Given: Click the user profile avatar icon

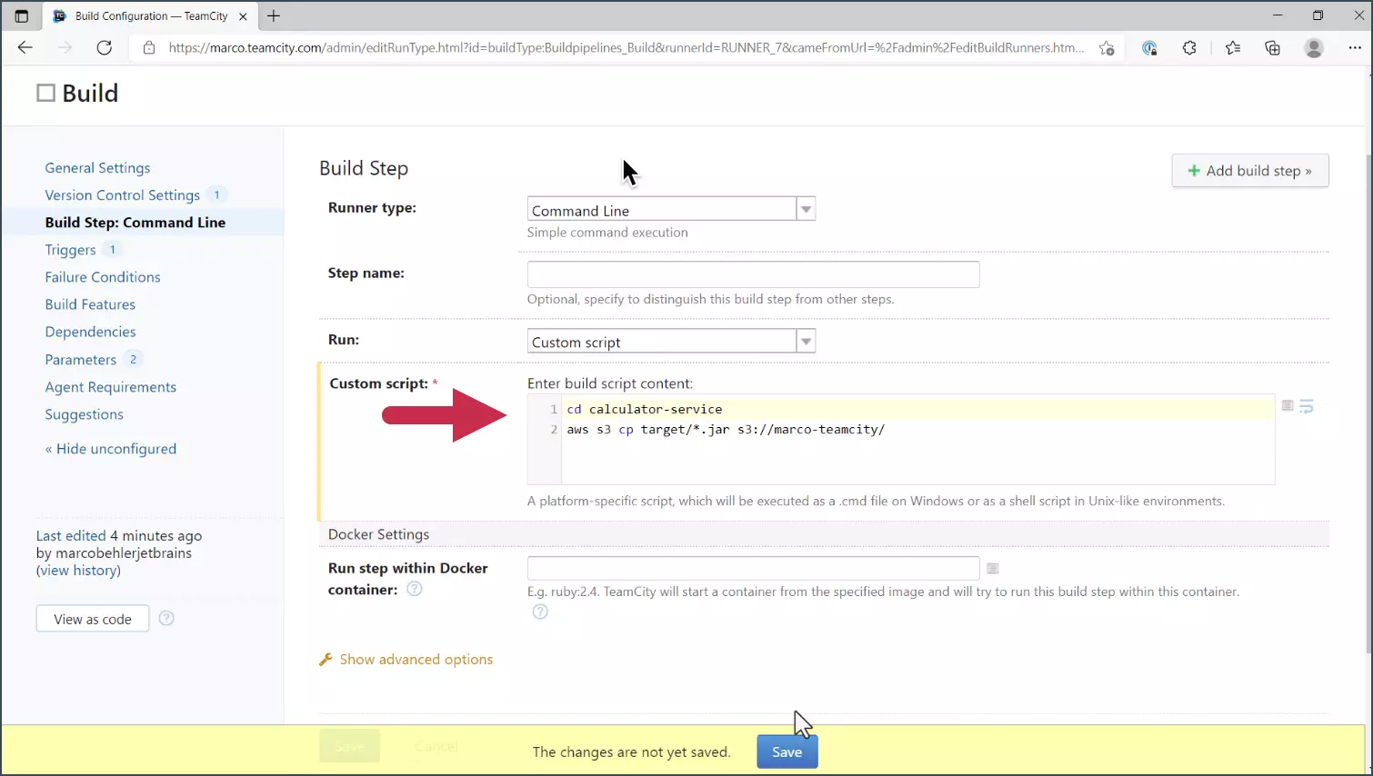Looking at the screenshot, I should click(x=1313, y=48).
